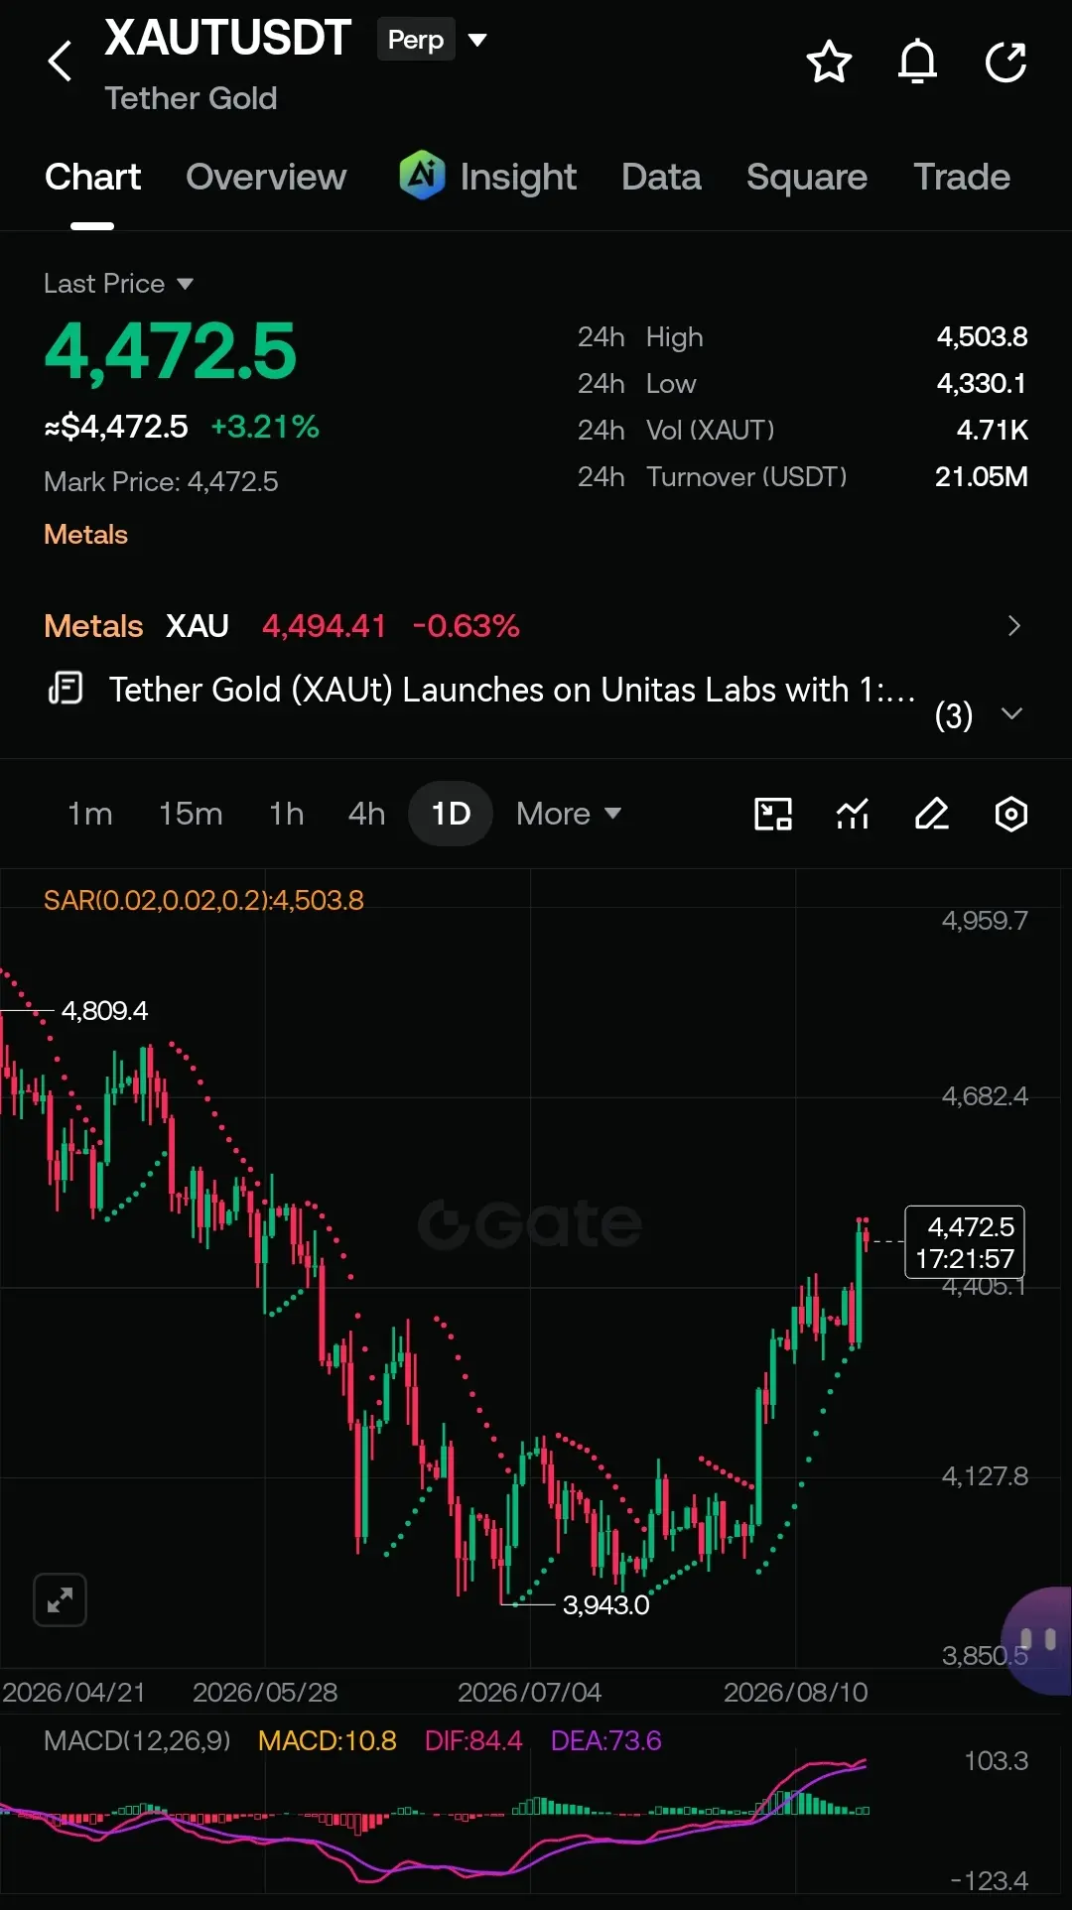Expand the news announcements list chevron
Image resolution: width=1072 pixels, height=1910 pixels.
click(x=1011, y=714)
